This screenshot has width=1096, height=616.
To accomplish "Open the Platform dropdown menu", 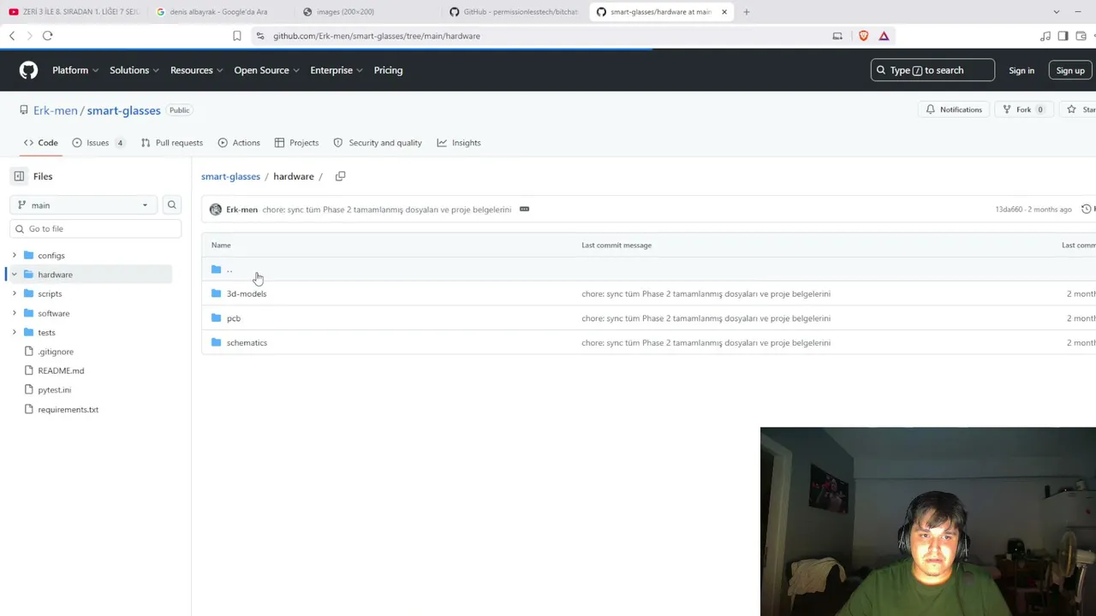I will point(75,70).
